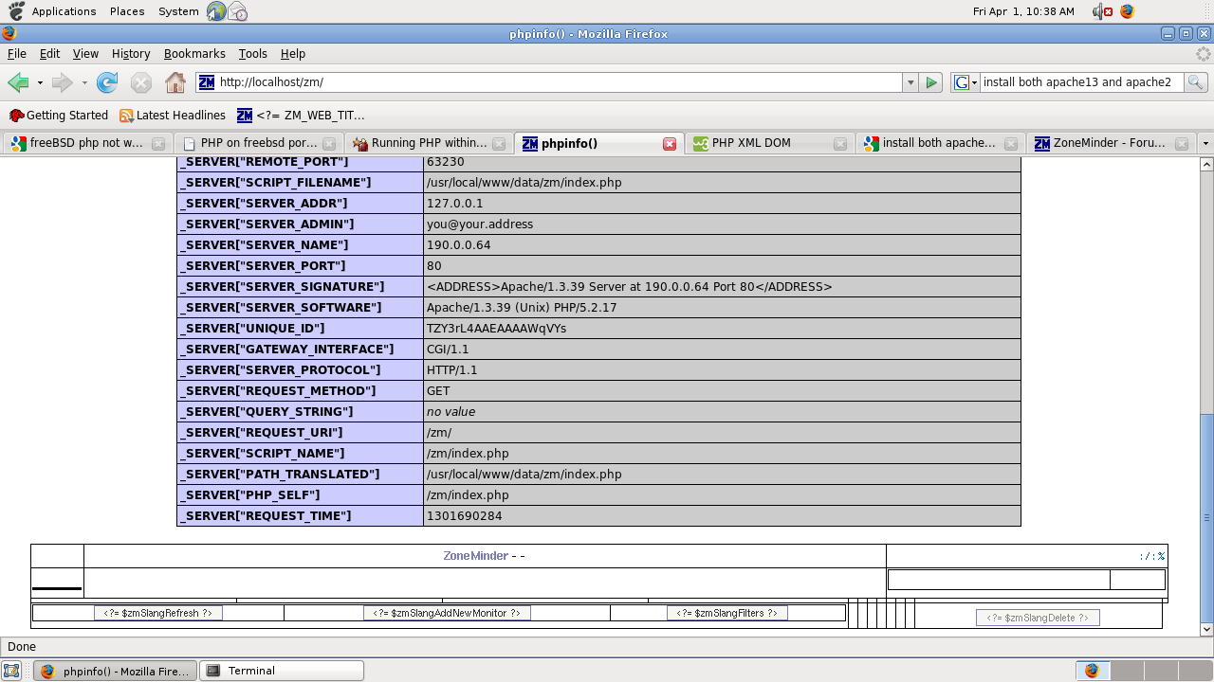Click the Firefox icon in system tray
This screenshot has height=682, width=1214.
coord(1127,11)
